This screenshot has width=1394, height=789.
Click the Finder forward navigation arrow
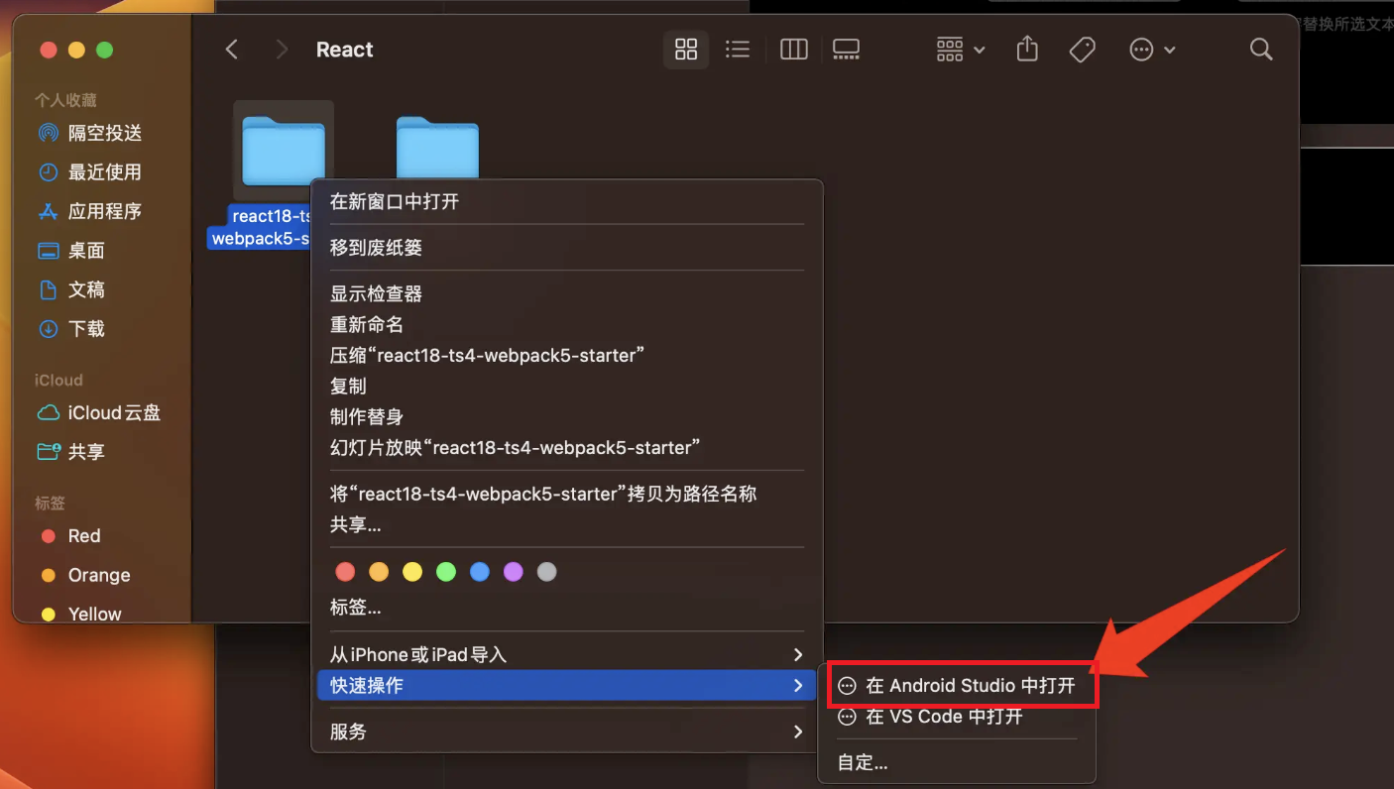(283, 50)
